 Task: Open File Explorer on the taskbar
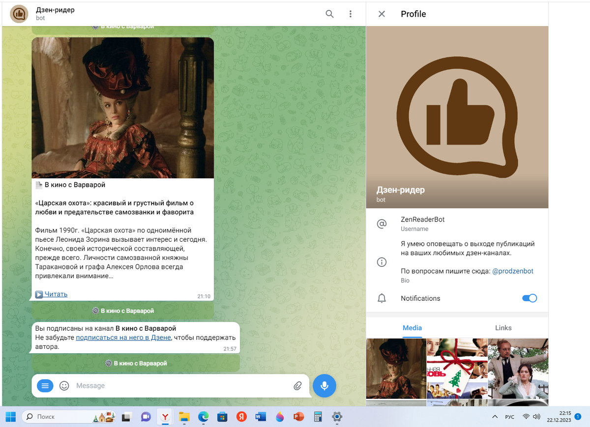[184, 417]
